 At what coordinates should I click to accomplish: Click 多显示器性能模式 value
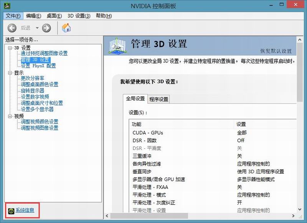(x=256, y=179)
